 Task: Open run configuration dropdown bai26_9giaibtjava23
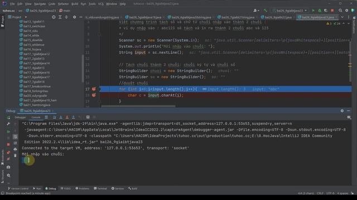pyautogui.click(x=290, y=11)
